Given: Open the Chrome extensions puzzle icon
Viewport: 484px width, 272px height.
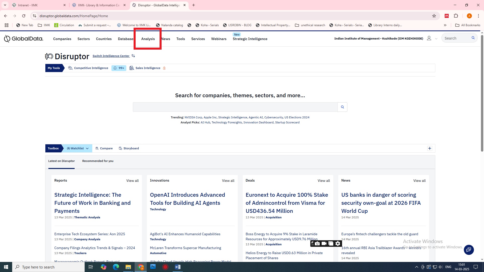Looking at the screenshot, I should (456, 16).
